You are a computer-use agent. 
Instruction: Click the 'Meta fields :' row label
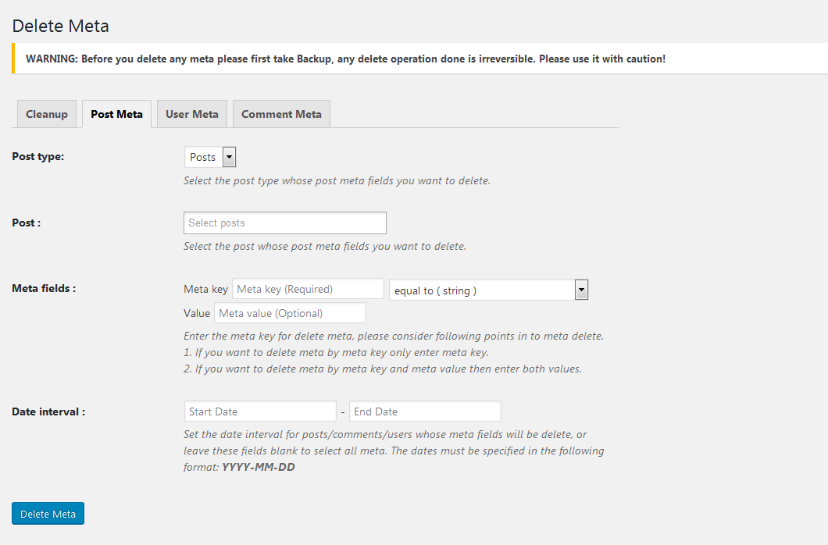(44, 288)
